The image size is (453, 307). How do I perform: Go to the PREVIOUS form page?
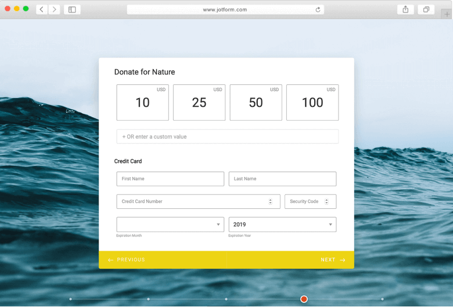point(127,260)
